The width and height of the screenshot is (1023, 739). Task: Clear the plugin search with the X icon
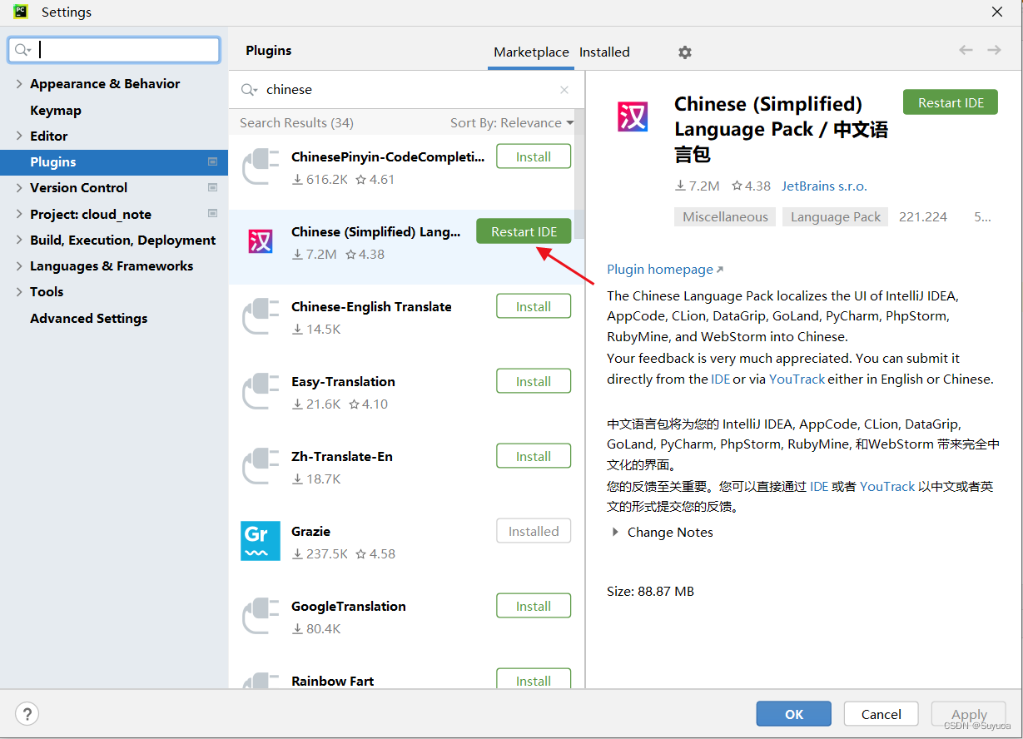564,90
